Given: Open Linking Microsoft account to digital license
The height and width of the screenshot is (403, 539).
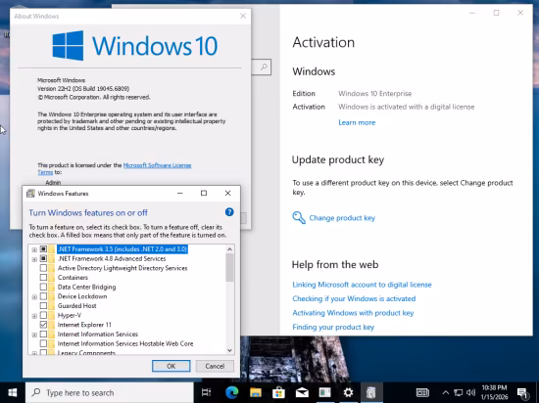Looking at the screenshot, I should (x=362, y=285).
